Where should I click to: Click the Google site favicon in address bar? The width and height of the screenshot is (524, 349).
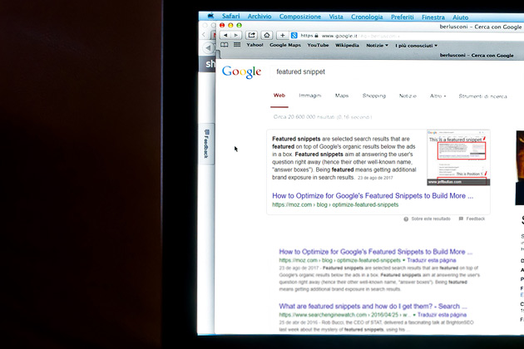(x=294, y=36)
